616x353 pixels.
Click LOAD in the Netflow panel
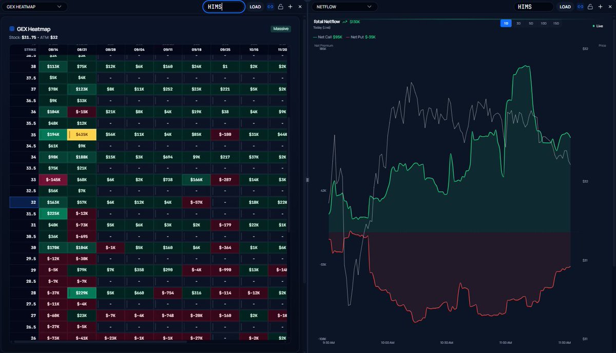565,7
